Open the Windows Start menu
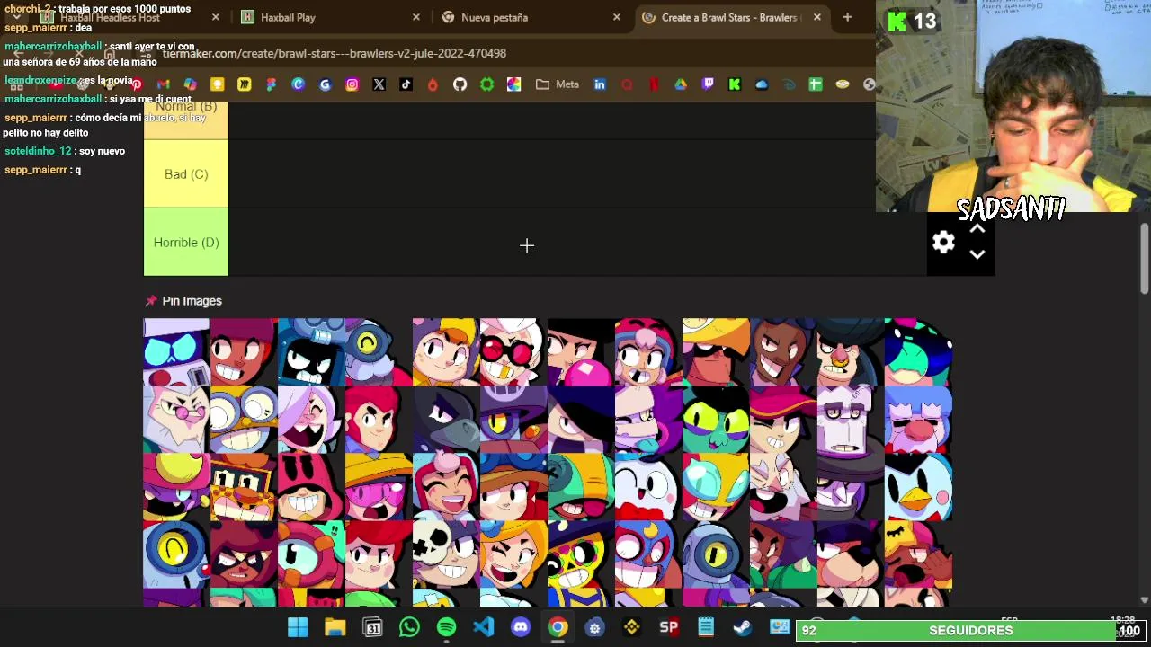 298,627
